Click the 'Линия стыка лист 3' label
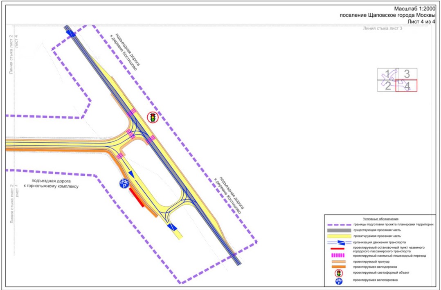The width and height of the screenshot is (441, 290). [382, 28]
